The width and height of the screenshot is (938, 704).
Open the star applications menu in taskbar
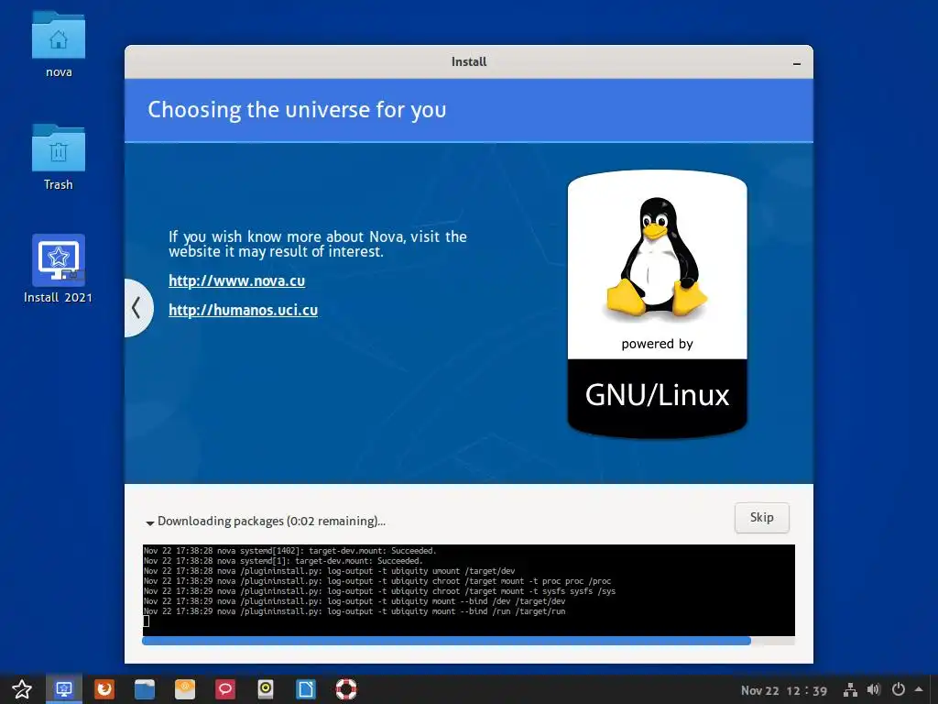pyautogui.click(x=22, y=689)
